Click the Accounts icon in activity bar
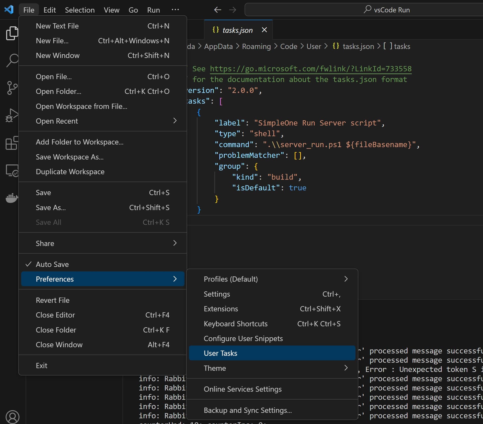483x424 pixels. tap(12, 417)
